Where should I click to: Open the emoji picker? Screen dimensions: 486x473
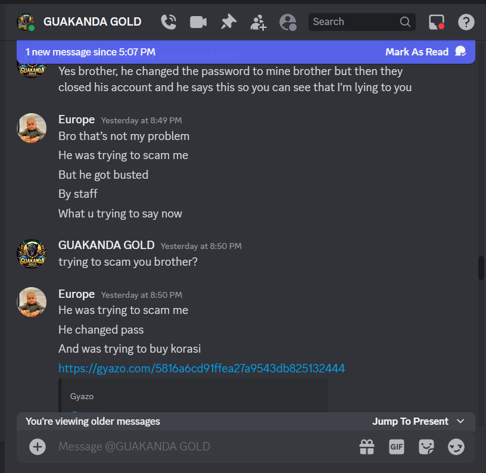click(456, 447)
